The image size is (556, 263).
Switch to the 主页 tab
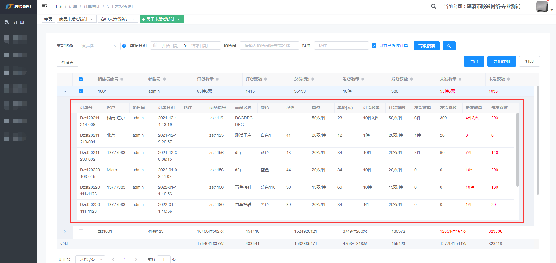pos(48,19)
